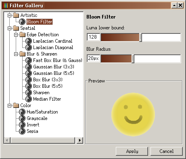Click the smiley preview image
This screenshot has width=186, height=159.
(133, 114)
